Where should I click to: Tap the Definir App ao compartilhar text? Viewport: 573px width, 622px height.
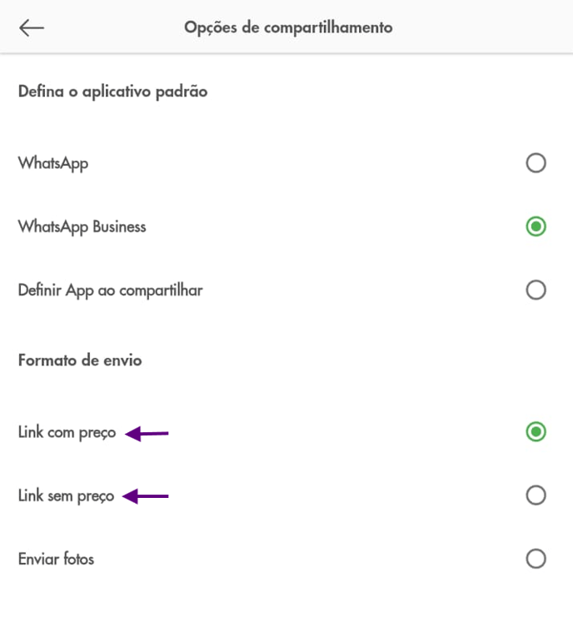[110, 291]
